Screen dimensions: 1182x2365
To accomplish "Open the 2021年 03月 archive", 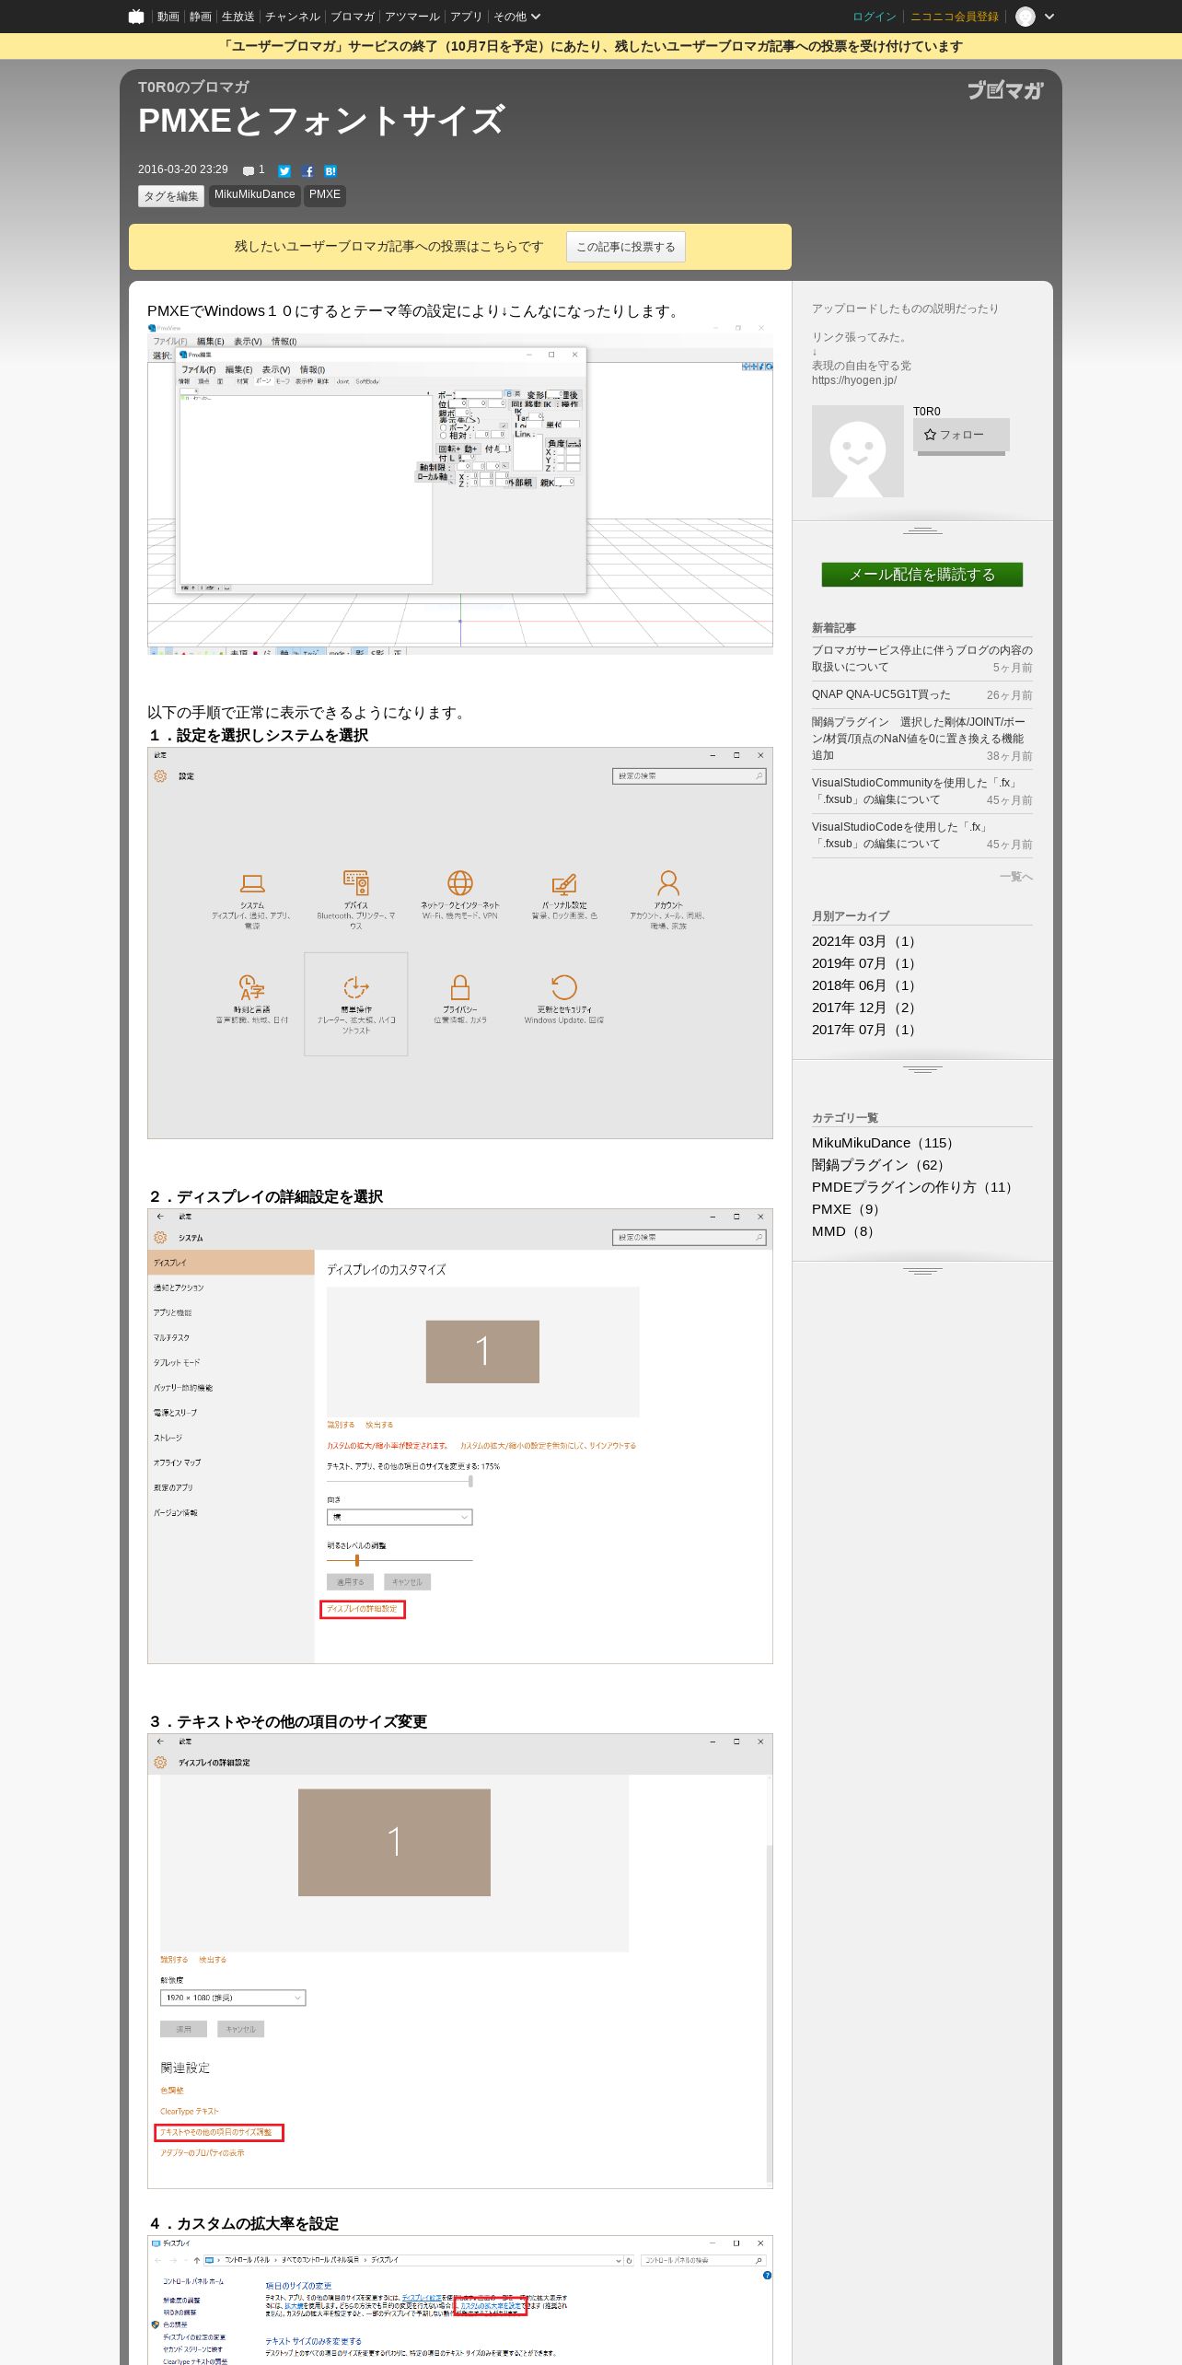I will click(863, 941).
